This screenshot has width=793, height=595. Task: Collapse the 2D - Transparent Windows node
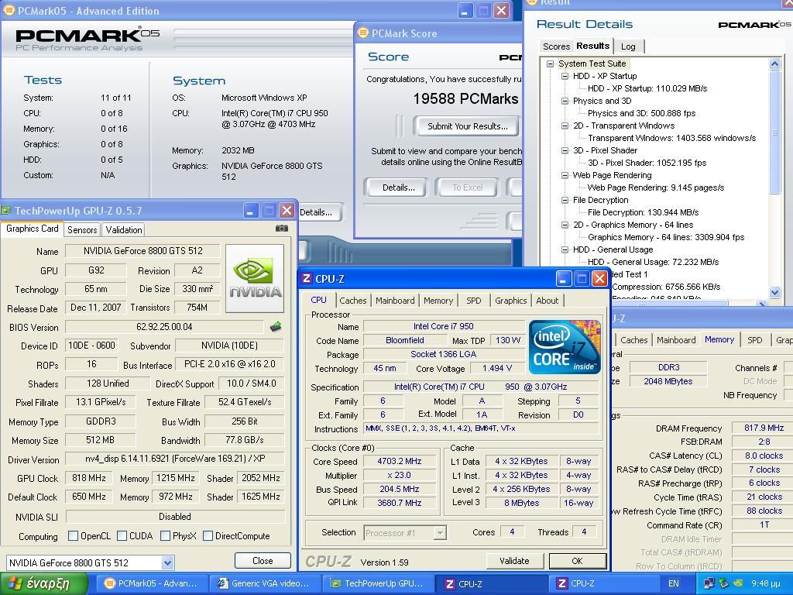pos(565,126)
